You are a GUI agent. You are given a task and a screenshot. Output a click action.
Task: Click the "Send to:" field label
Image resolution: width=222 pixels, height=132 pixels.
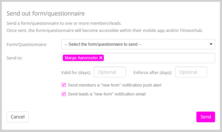pos(15,58)
